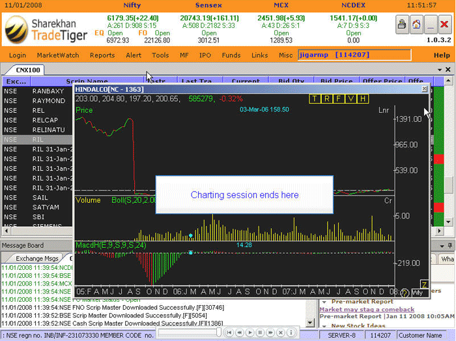Select the RANBAXY row in the watchlist
The width and height of the screenshot is (456, 341).
[37, 91]
